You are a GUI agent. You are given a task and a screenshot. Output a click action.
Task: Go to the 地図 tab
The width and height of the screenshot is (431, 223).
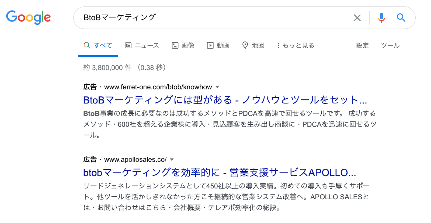(x=253, y=45)
